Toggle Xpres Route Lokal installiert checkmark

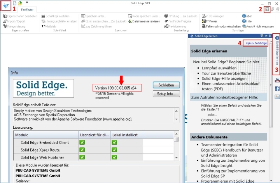(114, 150)
